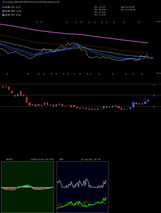Click the '<-Tops' marker label
This screenshot has width=161, height=213.
tap(158, 22)
